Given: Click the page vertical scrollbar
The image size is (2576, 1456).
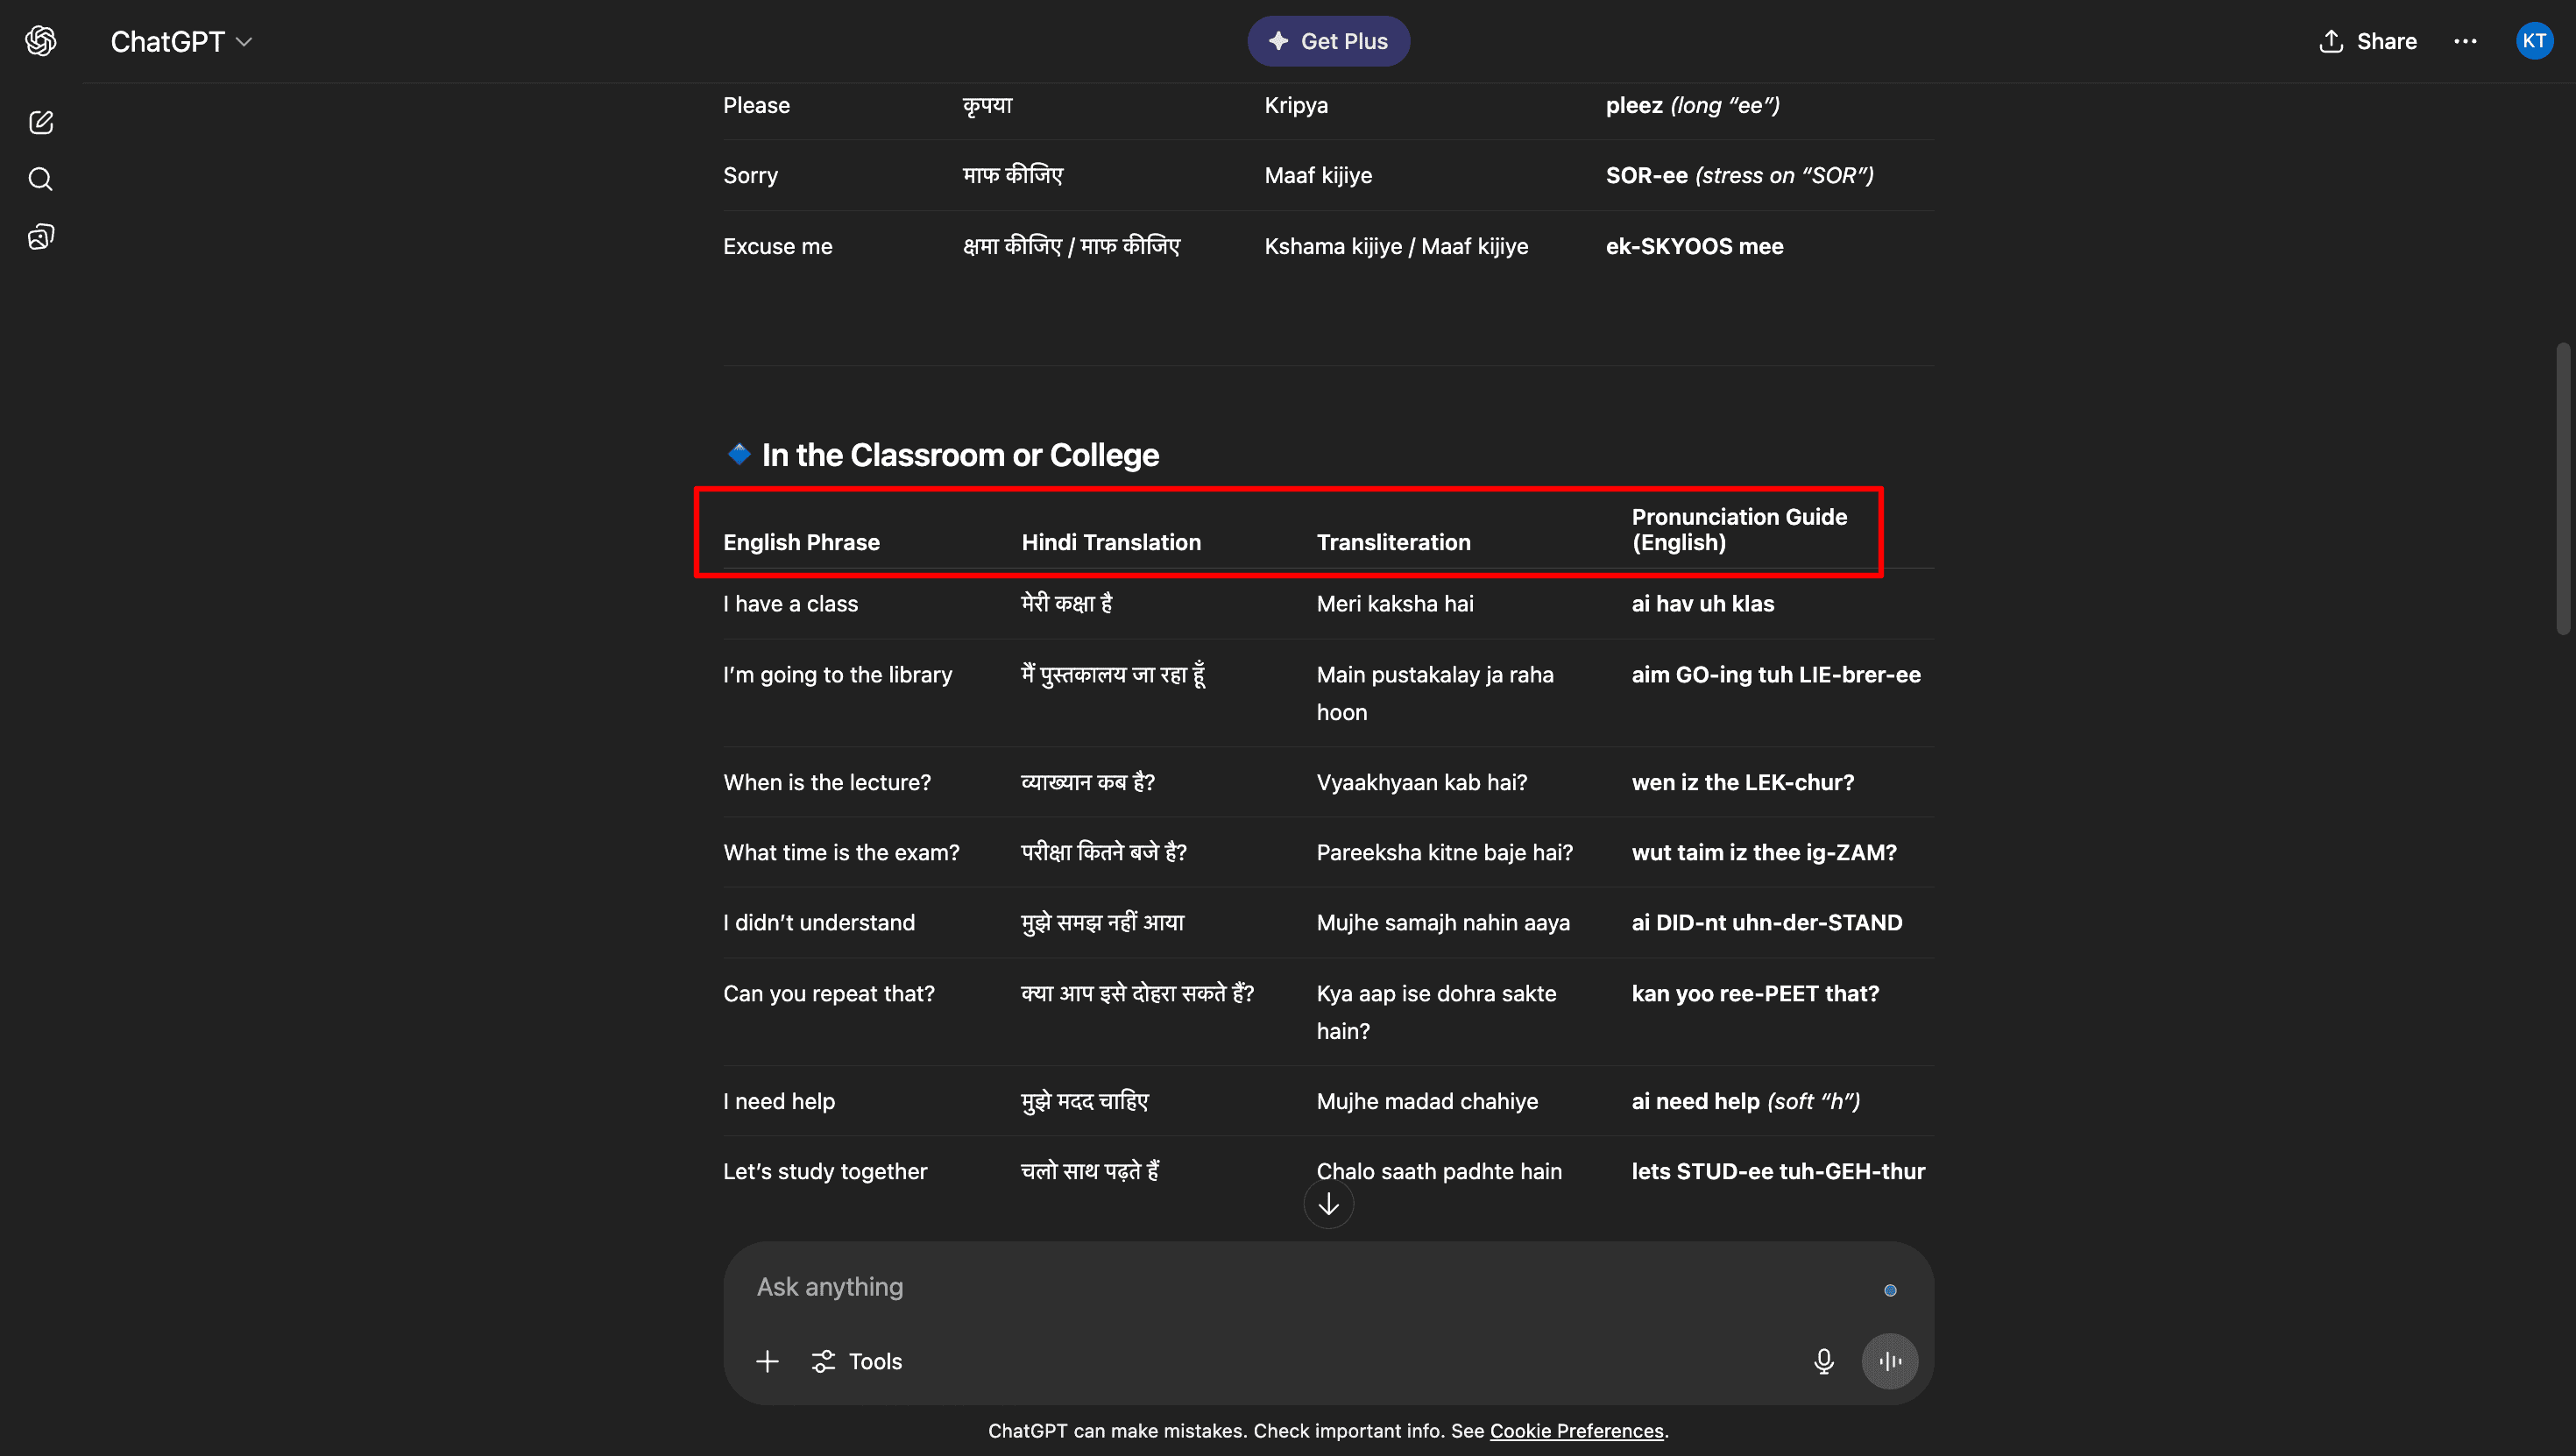Looking at the screenshot, I should pyautogui.click(x=2562, y=488).
